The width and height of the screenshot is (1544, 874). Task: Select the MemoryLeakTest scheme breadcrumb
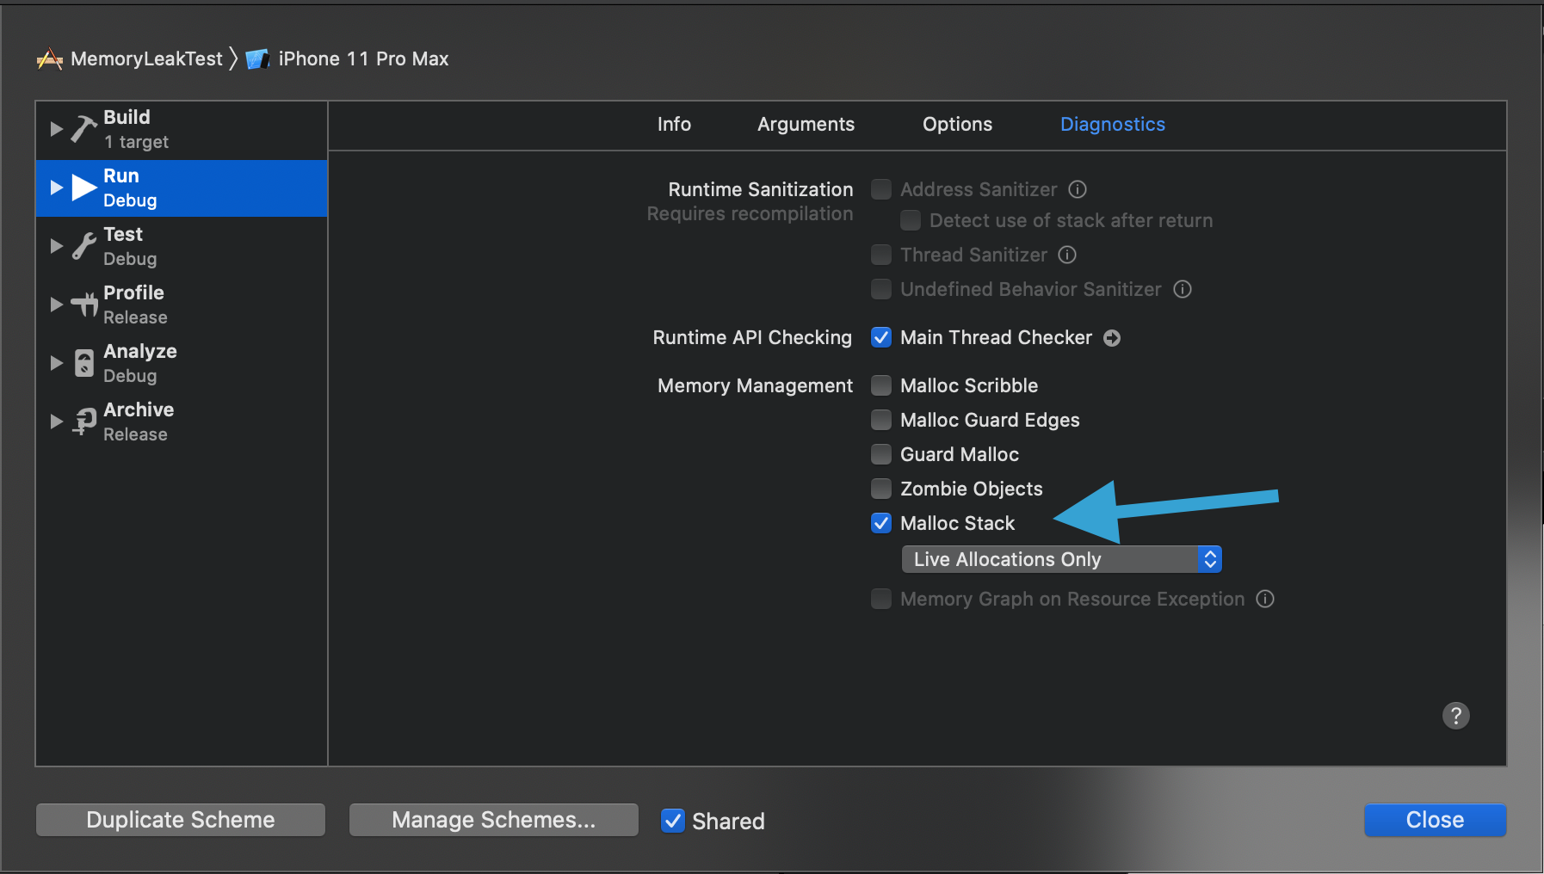(146, 58)
